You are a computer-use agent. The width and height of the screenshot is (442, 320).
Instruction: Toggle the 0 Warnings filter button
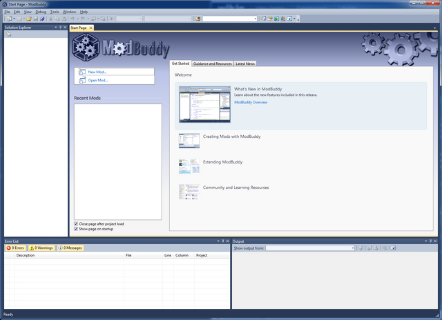[41, 248]
